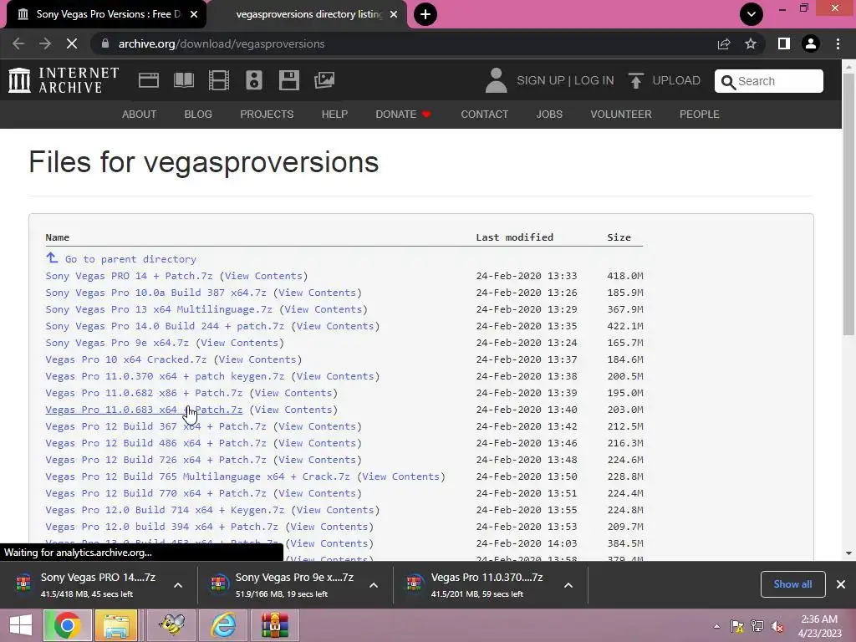Switch to the vegasproversions directory listing tab
This screenshot has height=642, width=856.
coord(308,14)
